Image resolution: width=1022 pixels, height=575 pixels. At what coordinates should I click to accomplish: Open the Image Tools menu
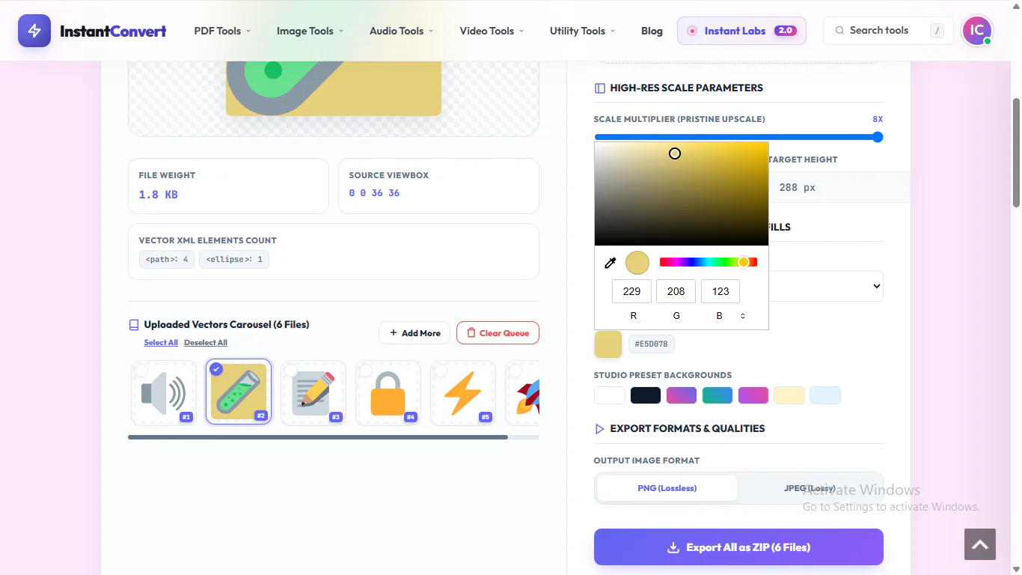click(x=310, y=31)
